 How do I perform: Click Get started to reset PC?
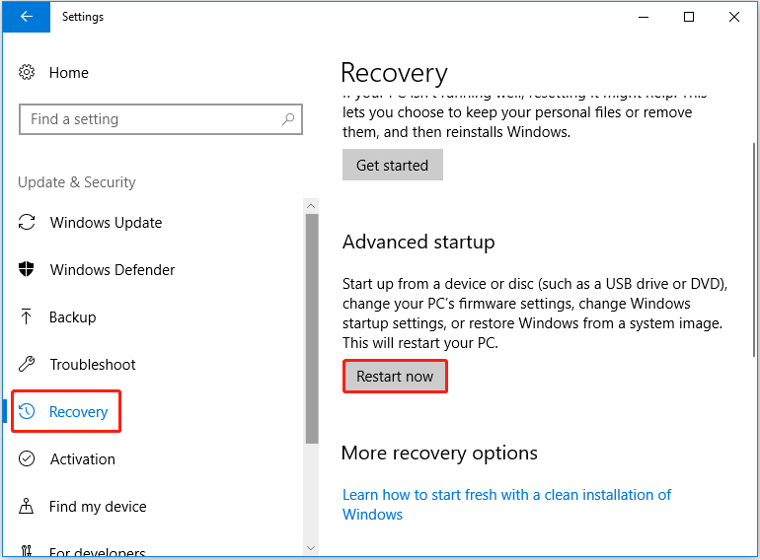[393, 165]
